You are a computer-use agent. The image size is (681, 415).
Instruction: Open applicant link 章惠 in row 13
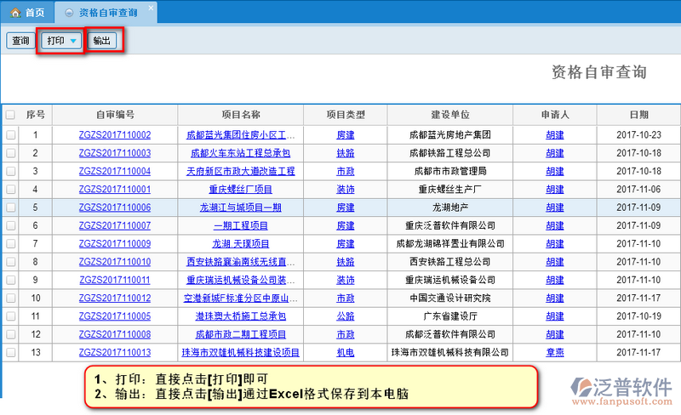click(554, 352)
